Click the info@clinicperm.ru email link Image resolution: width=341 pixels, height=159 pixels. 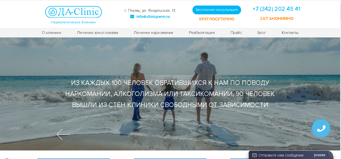point(153,17)
